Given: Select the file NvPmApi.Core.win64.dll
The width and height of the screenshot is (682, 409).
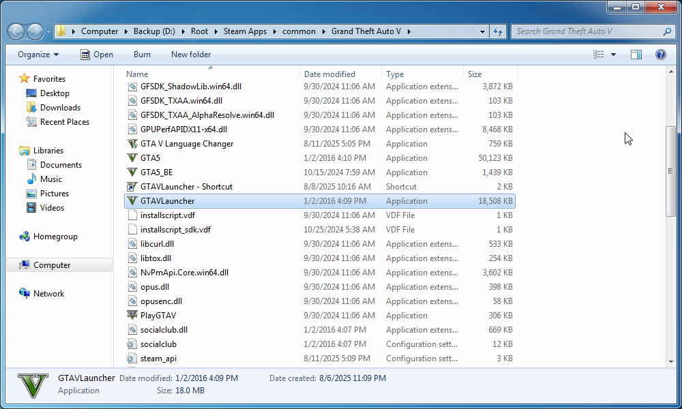Looking at the screenshot, I should pos(184,273).
